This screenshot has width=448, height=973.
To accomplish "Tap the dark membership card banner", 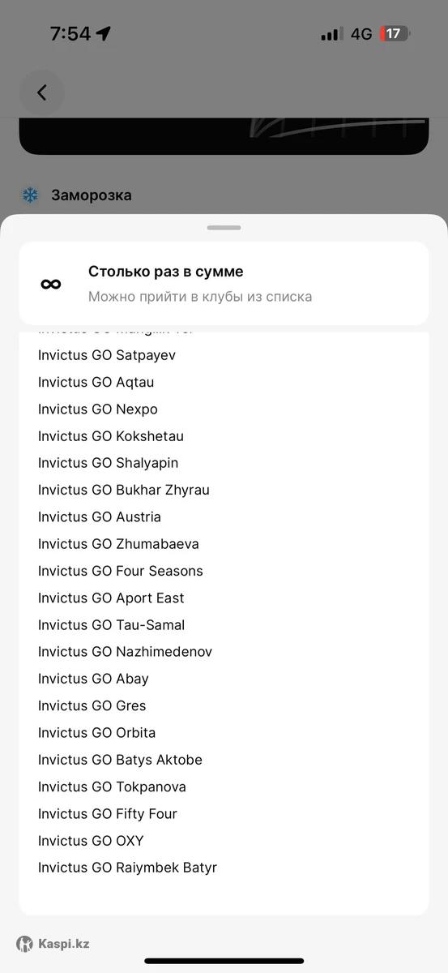I will (x=224, y=135).
